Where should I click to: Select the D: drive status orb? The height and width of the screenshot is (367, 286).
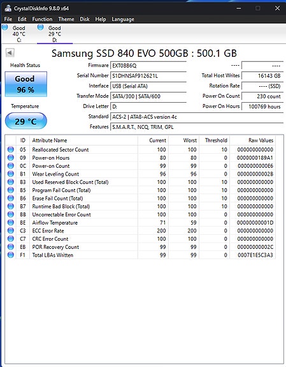click(40, 27)
